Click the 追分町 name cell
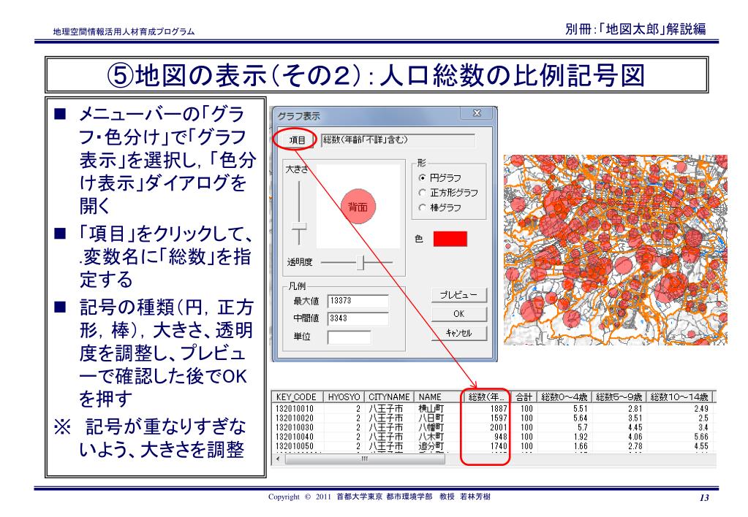 pyautogui.click(x=431, y=446)
